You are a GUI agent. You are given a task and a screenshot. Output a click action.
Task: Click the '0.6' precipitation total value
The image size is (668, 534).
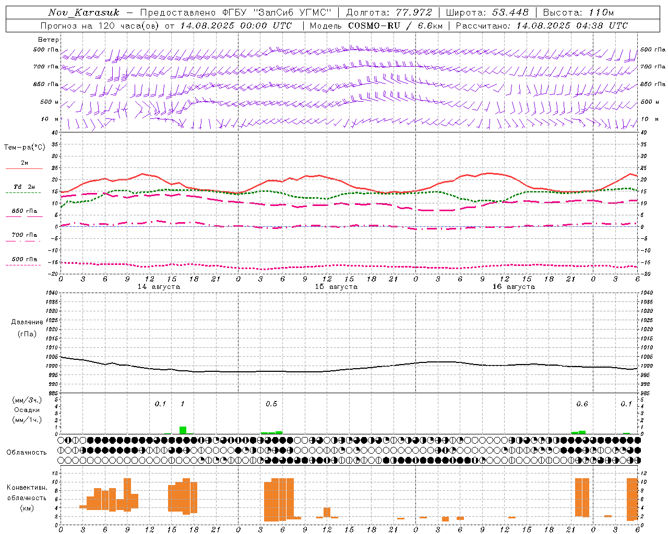[582, 404]
